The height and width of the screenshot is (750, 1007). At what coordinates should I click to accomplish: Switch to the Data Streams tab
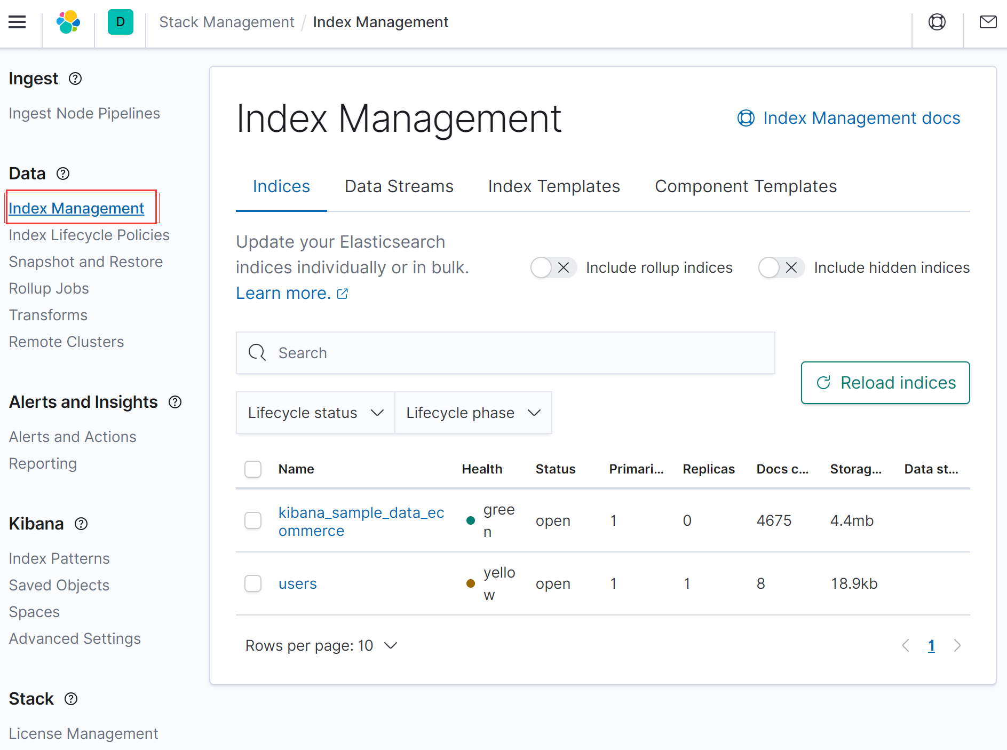point(399,187)
